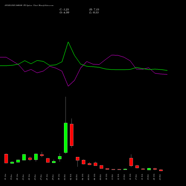
Task: Click the peak of the green indicator line
Action: (x=68, y=42)
